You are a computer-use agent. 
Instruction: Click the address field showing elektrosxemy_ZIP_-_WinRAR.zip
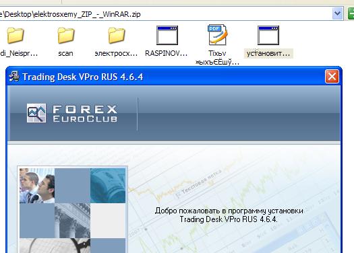coord(165,14)
